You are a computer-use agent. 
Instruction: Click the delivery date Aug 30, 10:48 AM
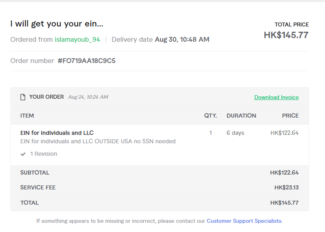click(182, 39)
